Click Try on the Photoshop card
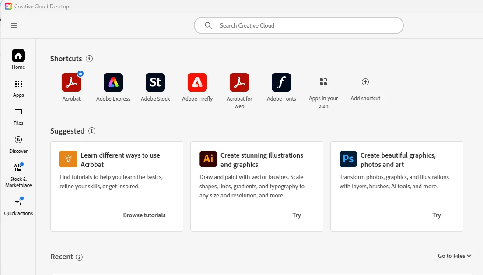Image resolution: width=483 pixels, height=275 pixels. pyautogui.click(x=437, y=215)
